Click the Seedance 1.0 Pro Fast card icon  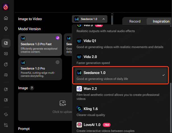coord(23,38)
